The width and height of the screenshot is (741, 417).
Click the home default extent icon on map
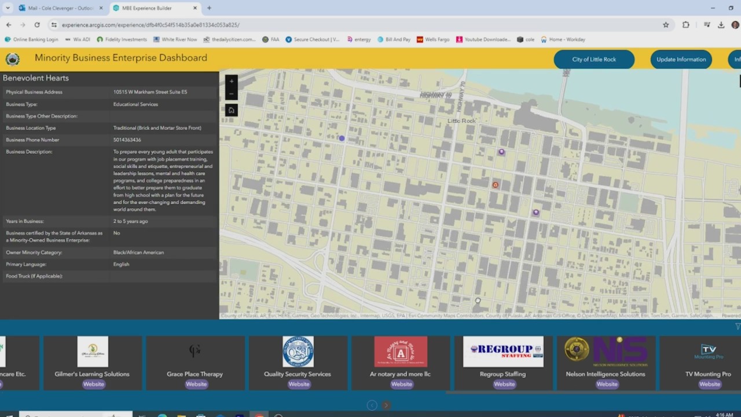[231, 110]
